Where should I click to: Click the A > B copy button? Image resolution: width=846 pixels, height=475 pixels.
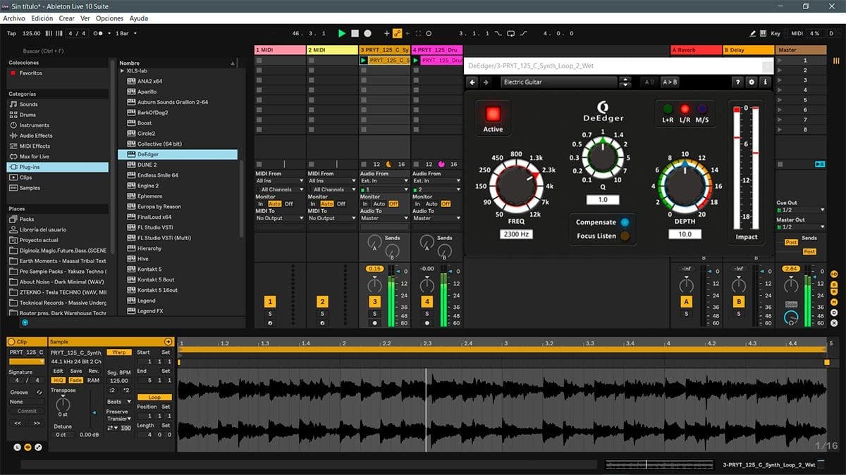670,82
